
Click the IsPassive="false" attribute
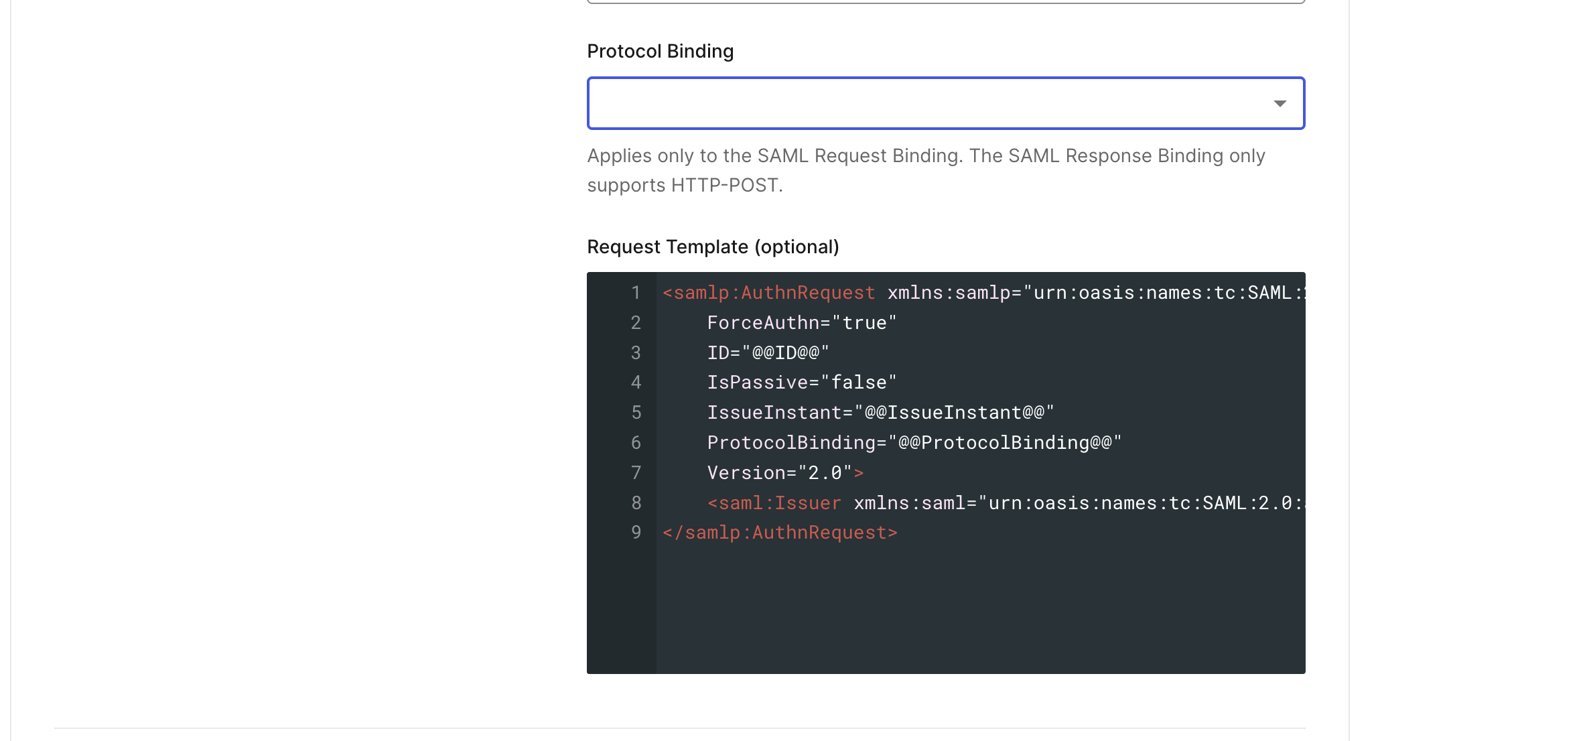(x=802, y=382)
